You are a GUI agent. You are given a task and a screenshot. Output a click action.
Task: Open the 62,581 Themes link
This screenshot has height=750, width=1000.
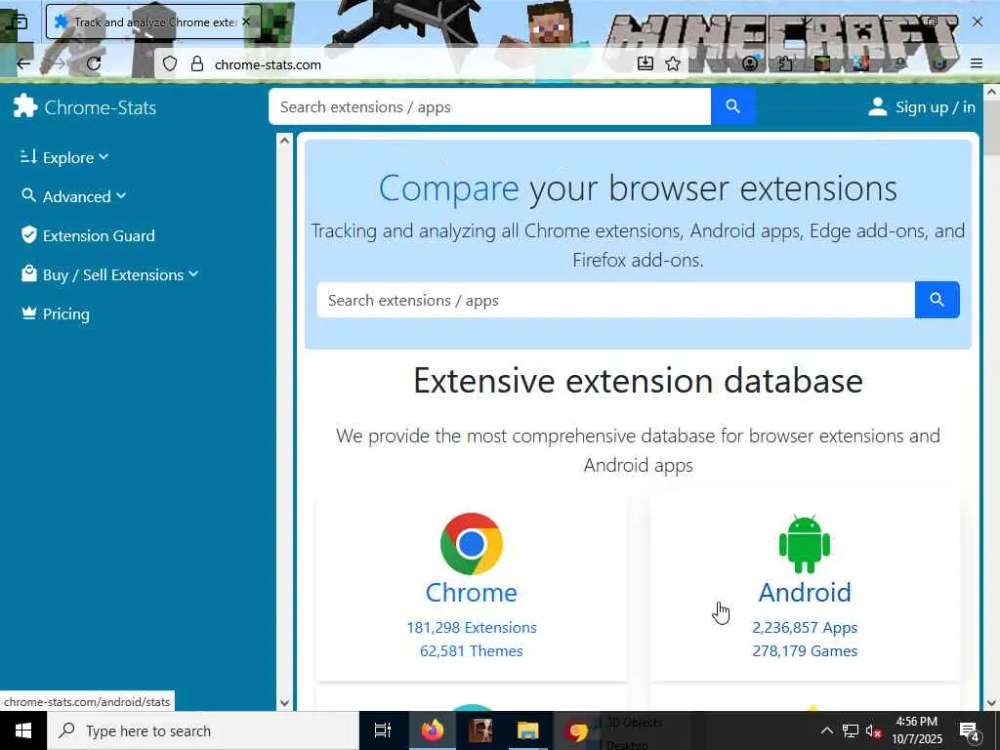(472, 651)
